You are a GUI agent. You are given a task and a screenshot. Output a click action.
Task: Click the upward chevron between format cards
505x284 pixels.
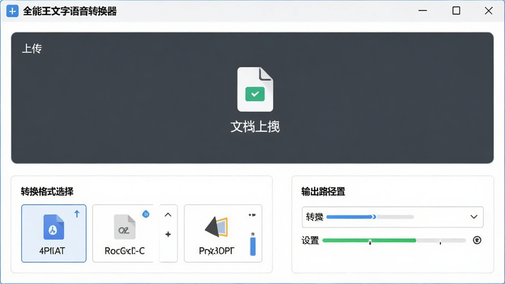point(168,215)
